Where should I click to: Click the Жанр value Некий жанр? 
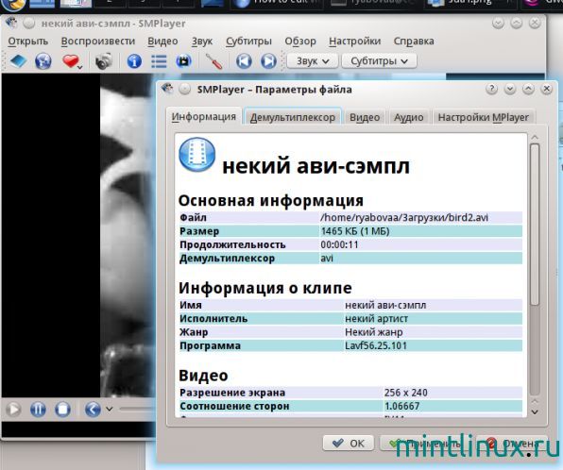click(373, 332)
